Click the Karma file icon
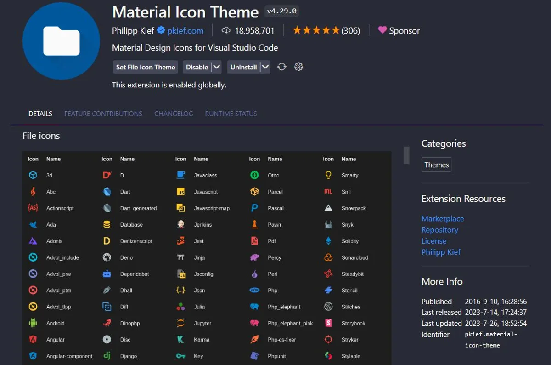Screen dimensions: 551x365 (181, 340)
